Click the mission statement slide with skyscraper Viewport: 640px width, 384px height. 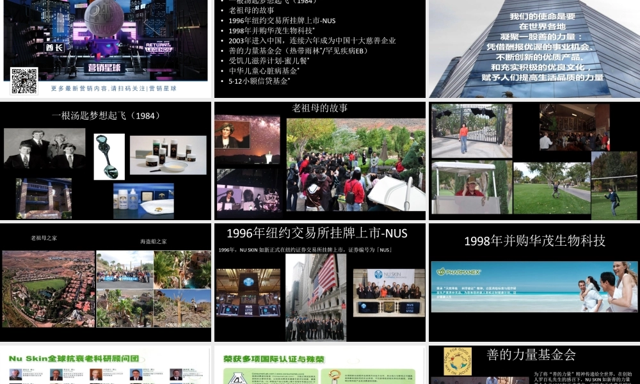(x=534, y=48)
